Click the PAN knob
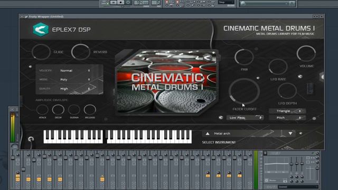The width and height of the screenshot is (338, 190). point(244,57)
